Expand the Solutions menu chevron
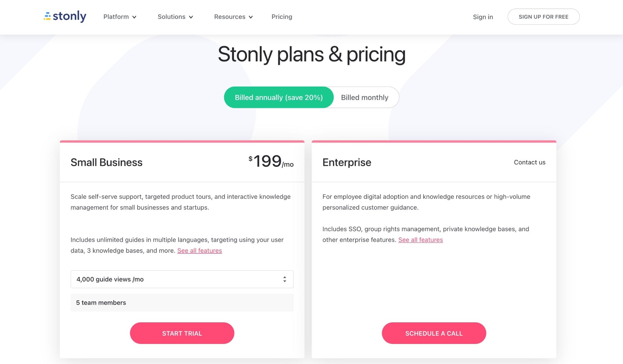The height and width of the screenshot is (364, 623). pos(191,17)
